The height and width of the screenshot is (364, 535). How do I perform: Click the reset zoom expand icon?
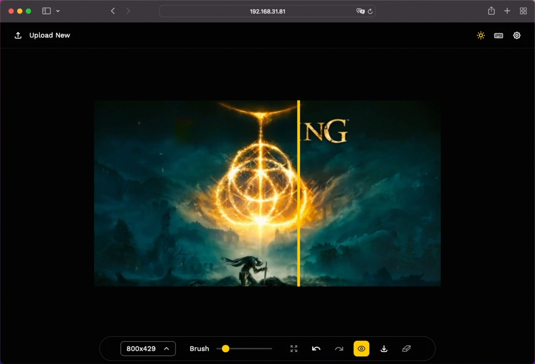pyautogui.click(x=294, y=349)
